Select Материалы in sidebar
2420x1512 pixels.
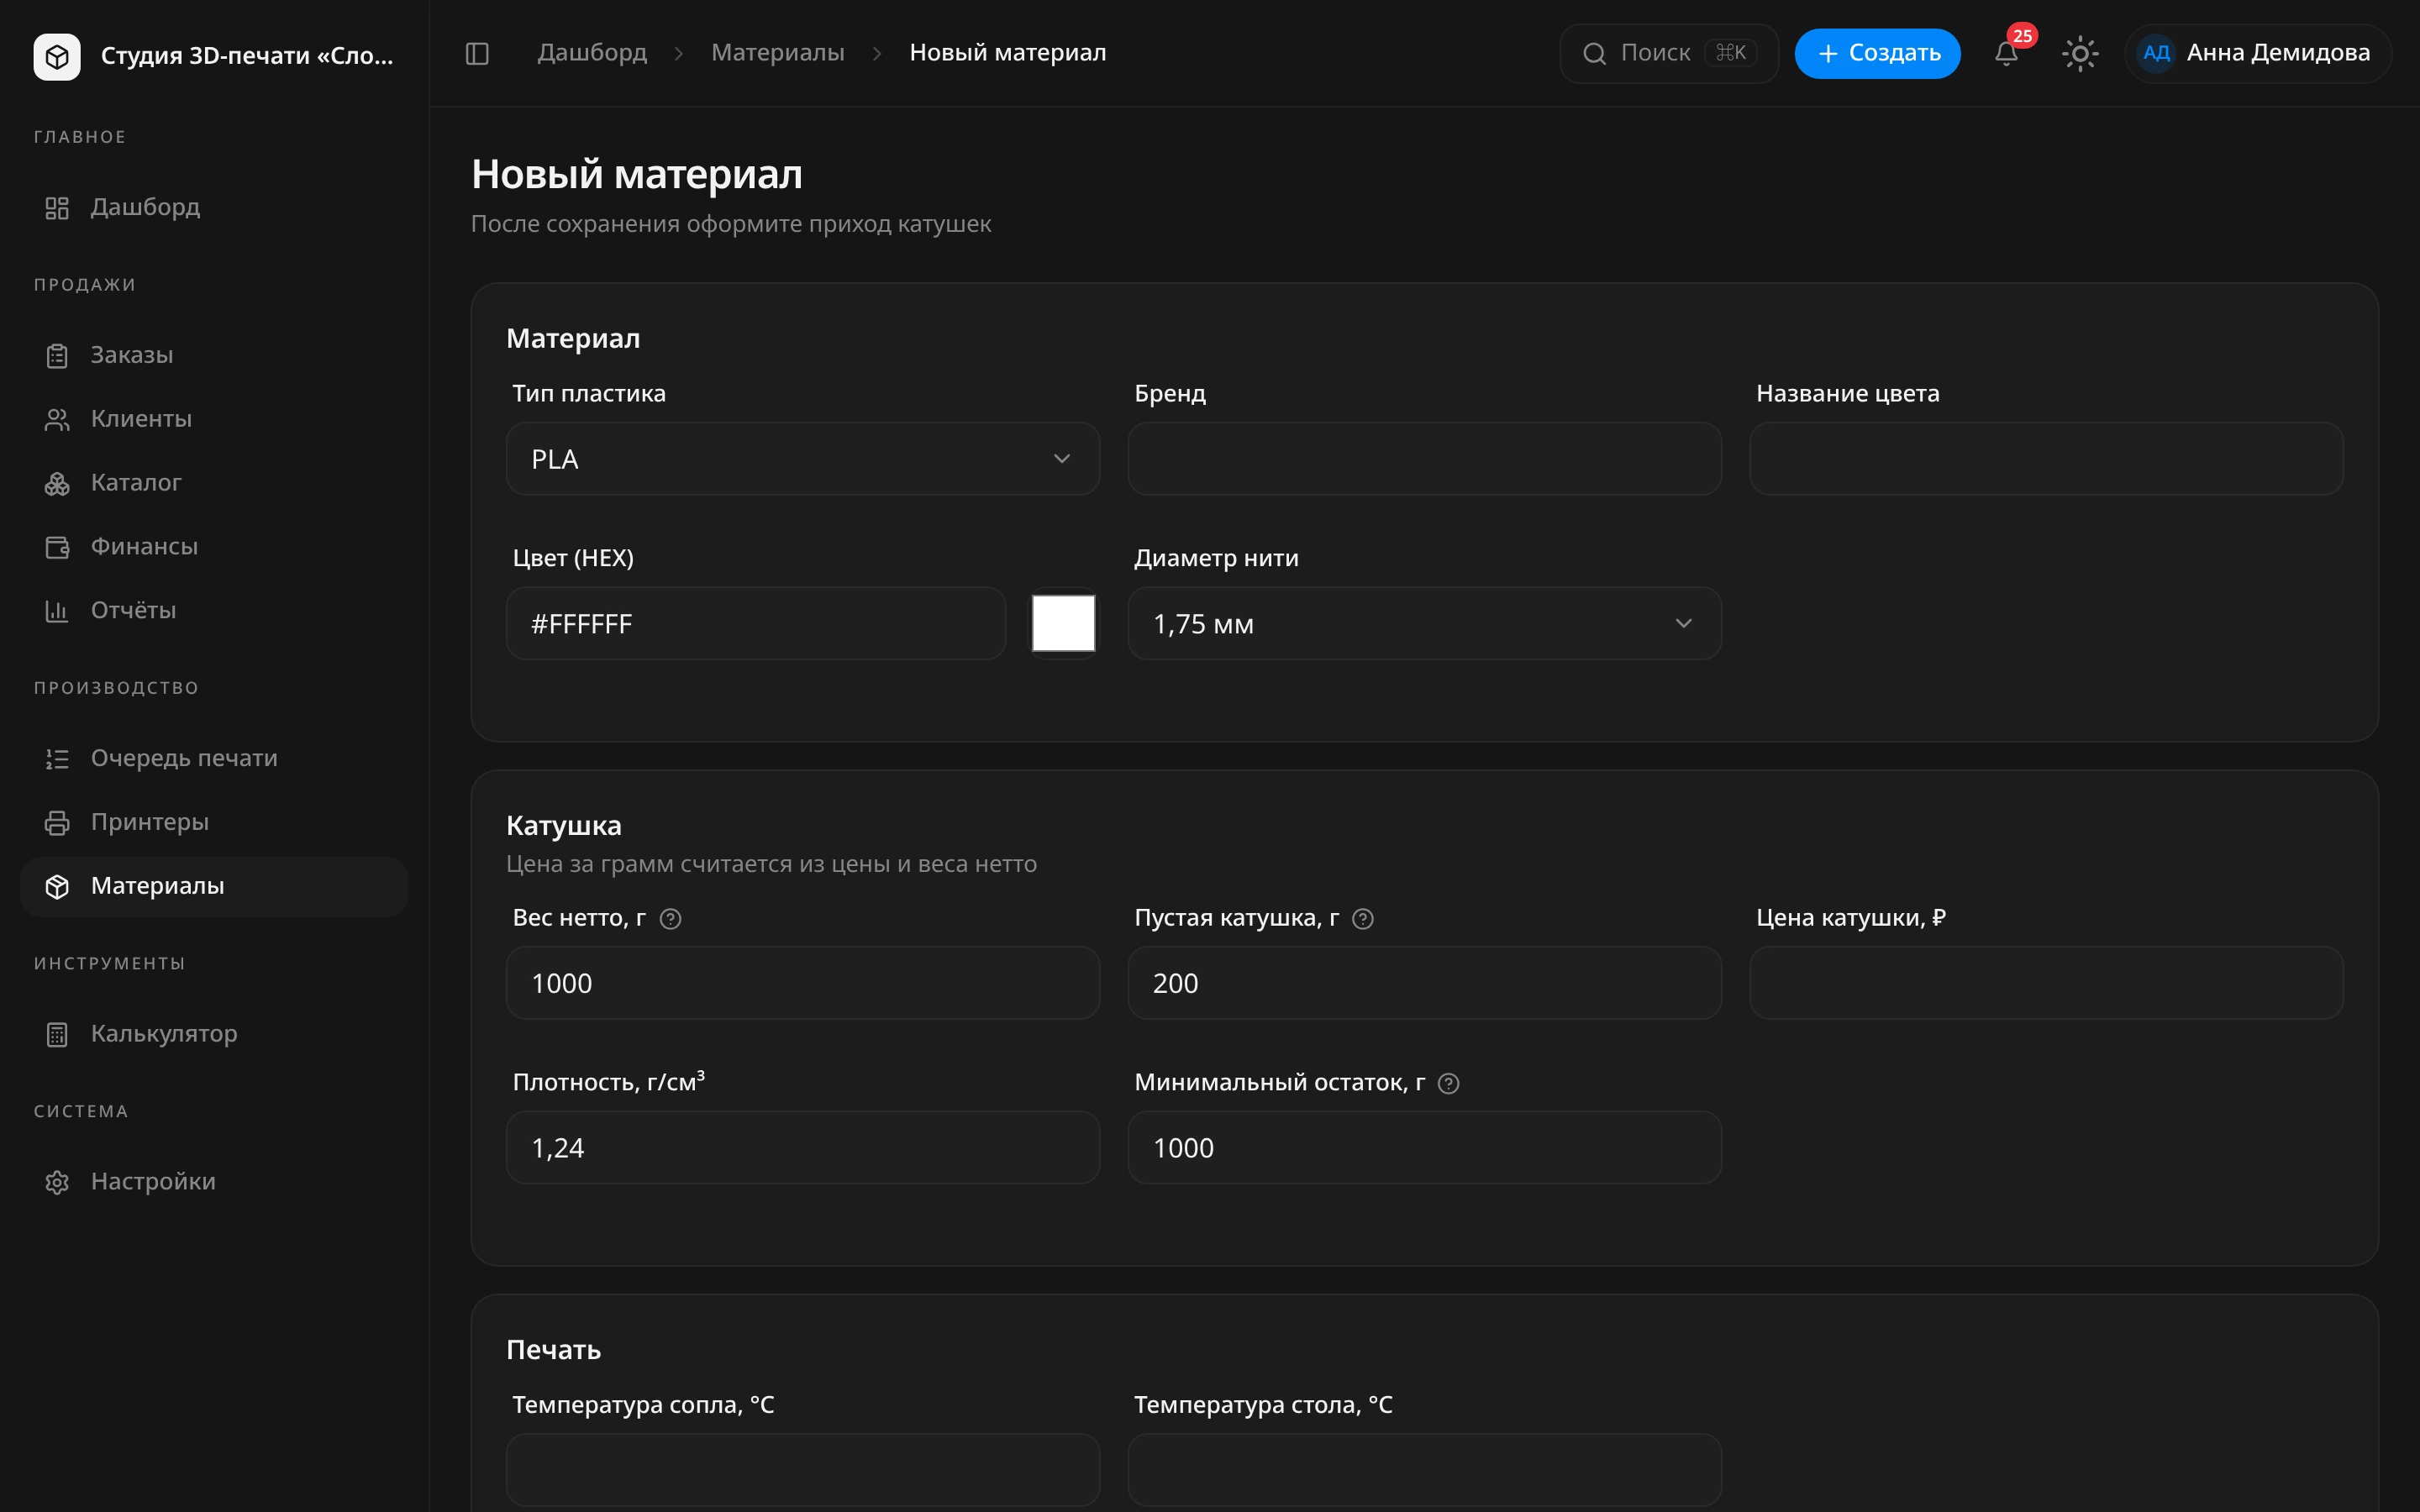[x=214, y=886]
